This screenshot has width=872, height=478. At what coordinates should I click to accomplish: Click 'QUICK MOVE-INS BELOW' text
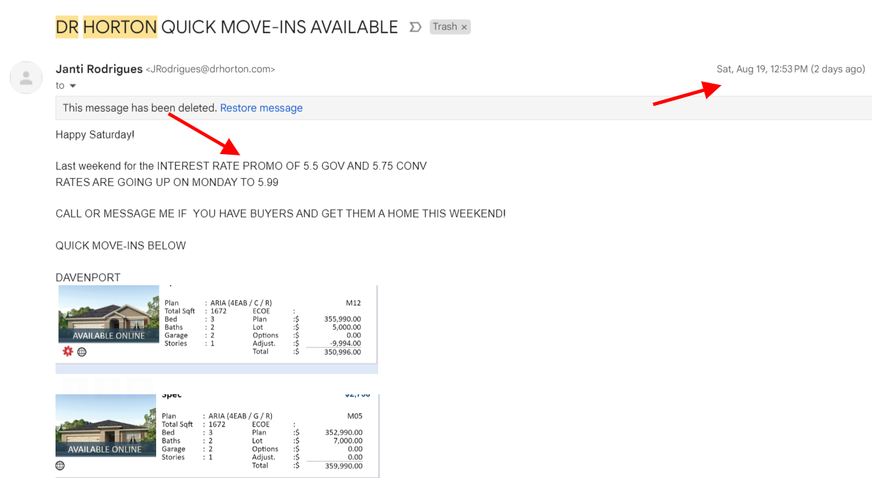point(121,246)
